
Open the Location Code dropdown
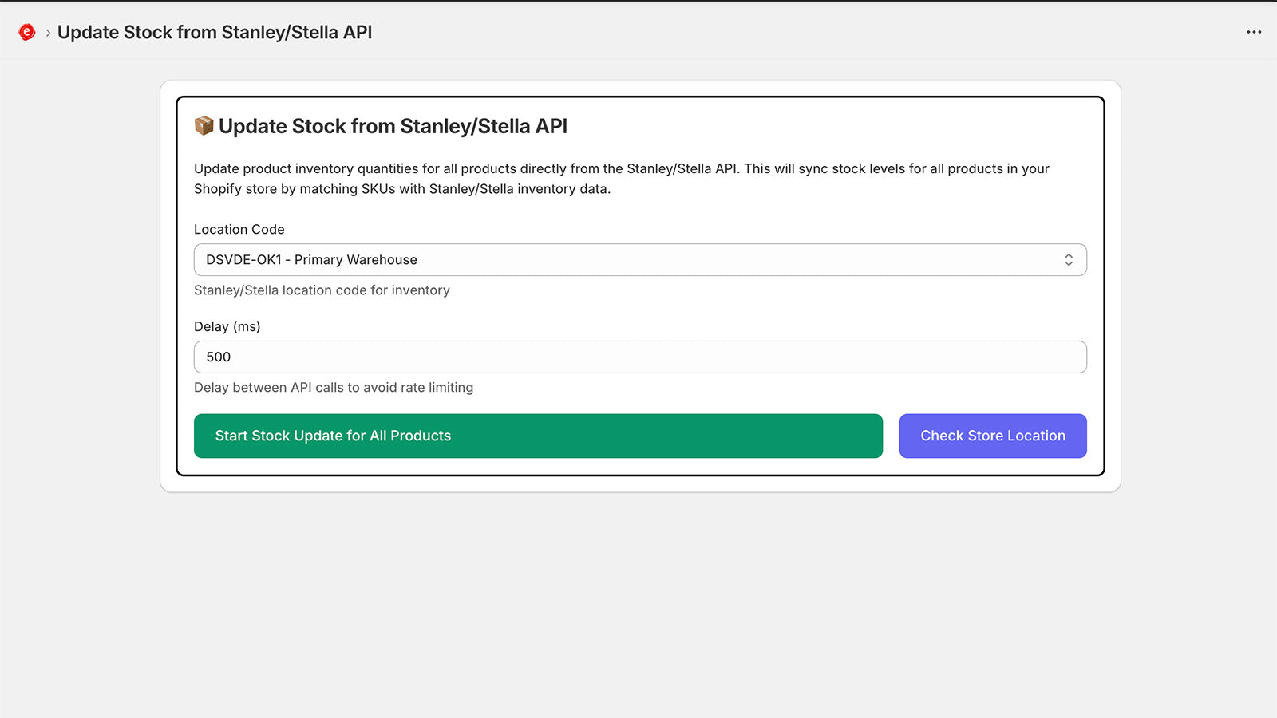640,260
